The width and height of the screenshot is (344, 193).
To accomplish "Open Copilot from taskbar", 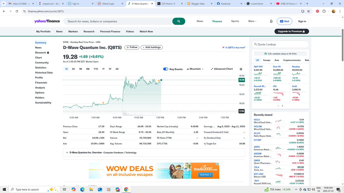I will click(73, 189).
